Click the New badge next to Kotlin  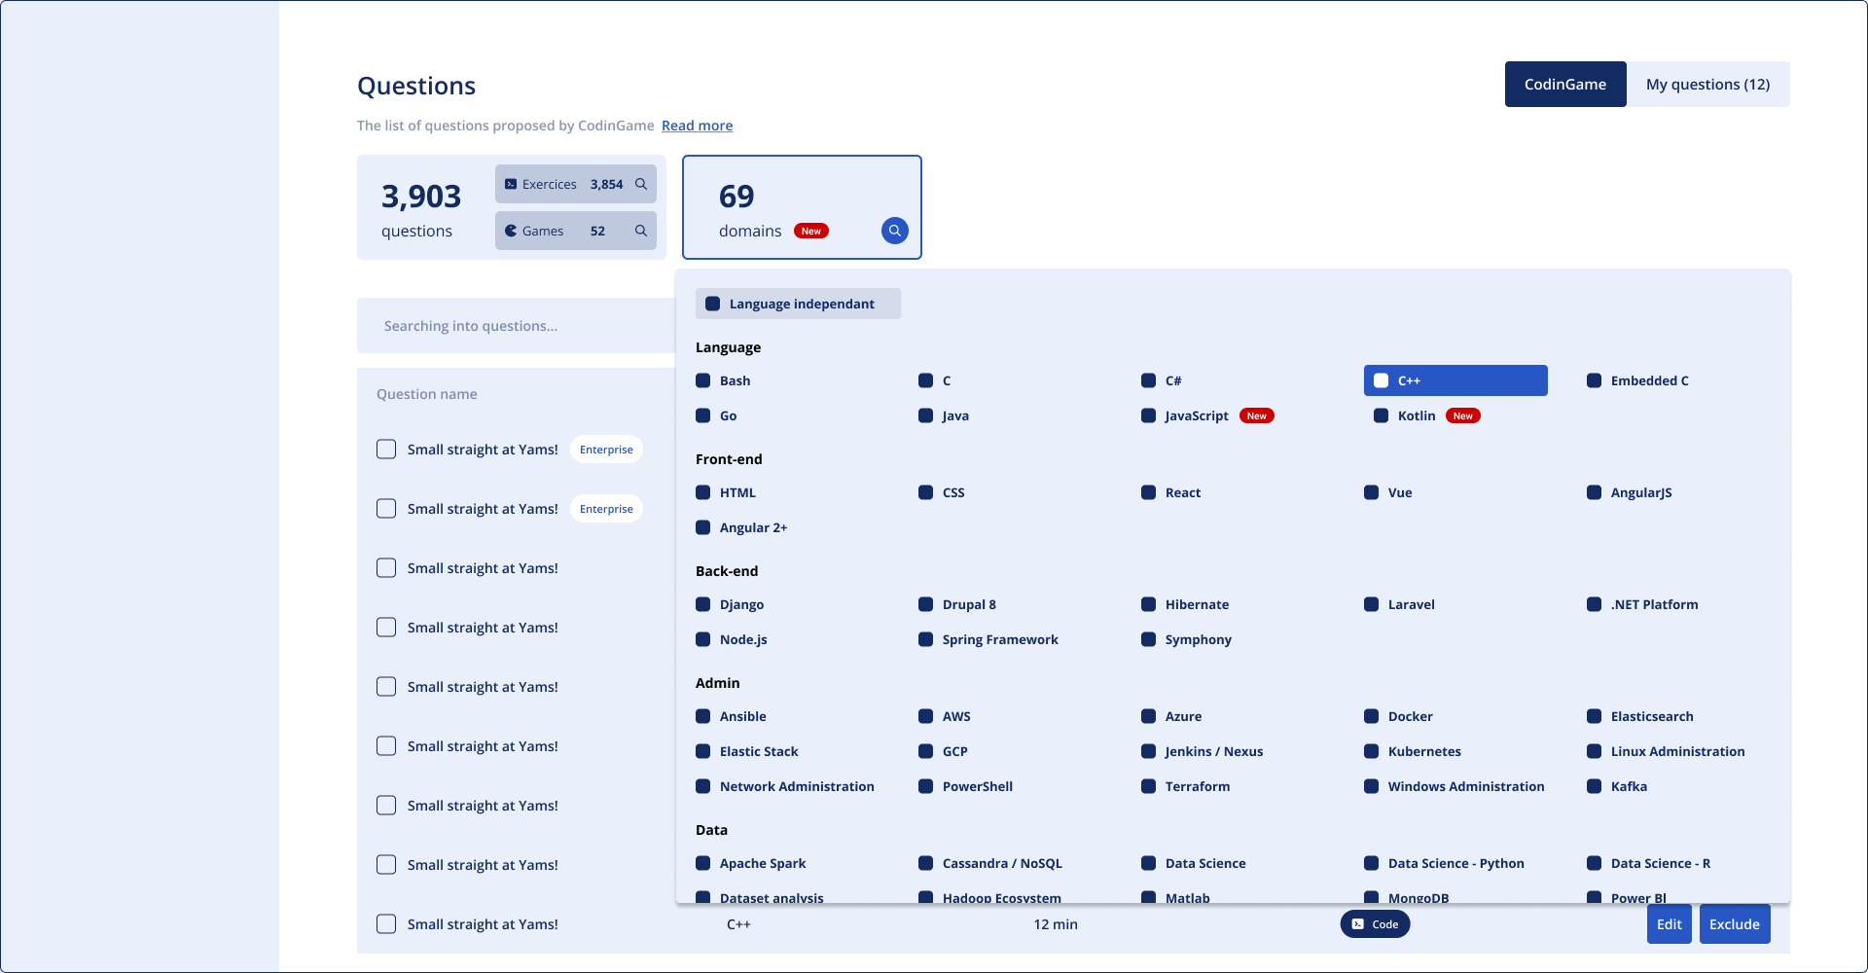[1462, 415]
